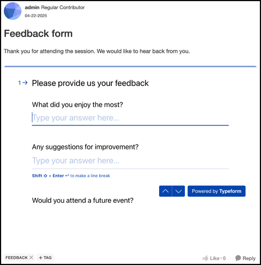
Task: Open the admin username profile link
Action: click(32, 8)
